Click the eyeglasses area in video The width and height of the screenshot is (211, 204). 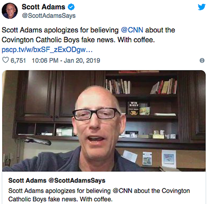point(96,114)
